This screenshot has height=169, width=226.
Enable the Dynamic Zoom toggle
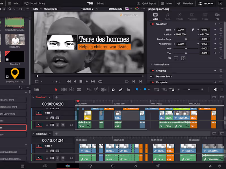[153, 77]
